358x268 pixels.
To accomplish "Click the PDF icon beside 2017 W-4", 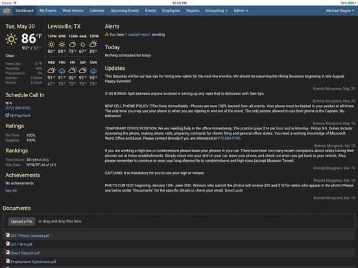I will click(x=8, y=243).
